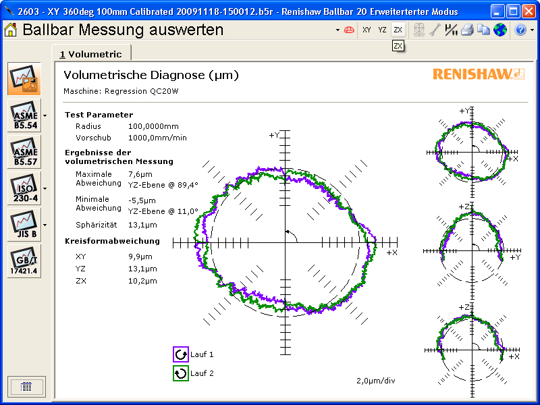Expand the ISO 230-4 dropdown arrow
This screenshot has width=540, height=405.
[45, 188]
